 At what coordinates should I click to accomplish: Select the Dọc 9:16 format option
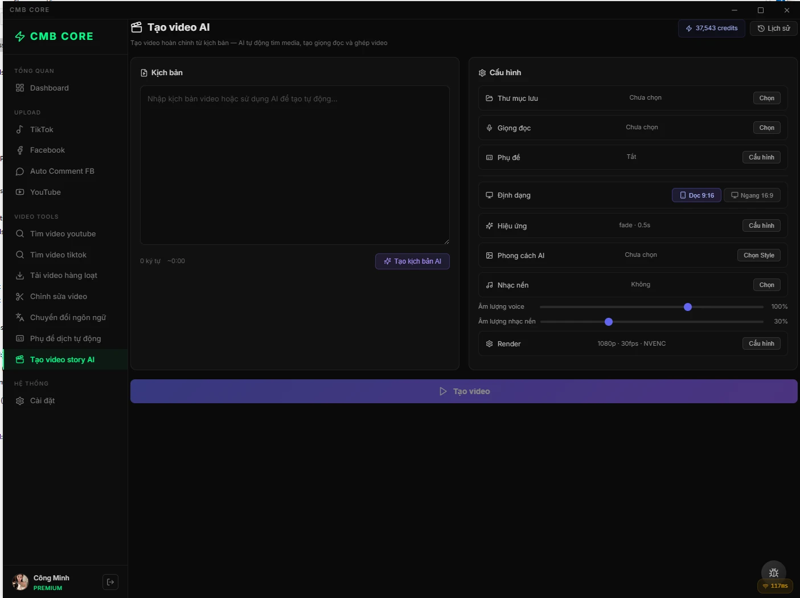[x=696, y=195]
